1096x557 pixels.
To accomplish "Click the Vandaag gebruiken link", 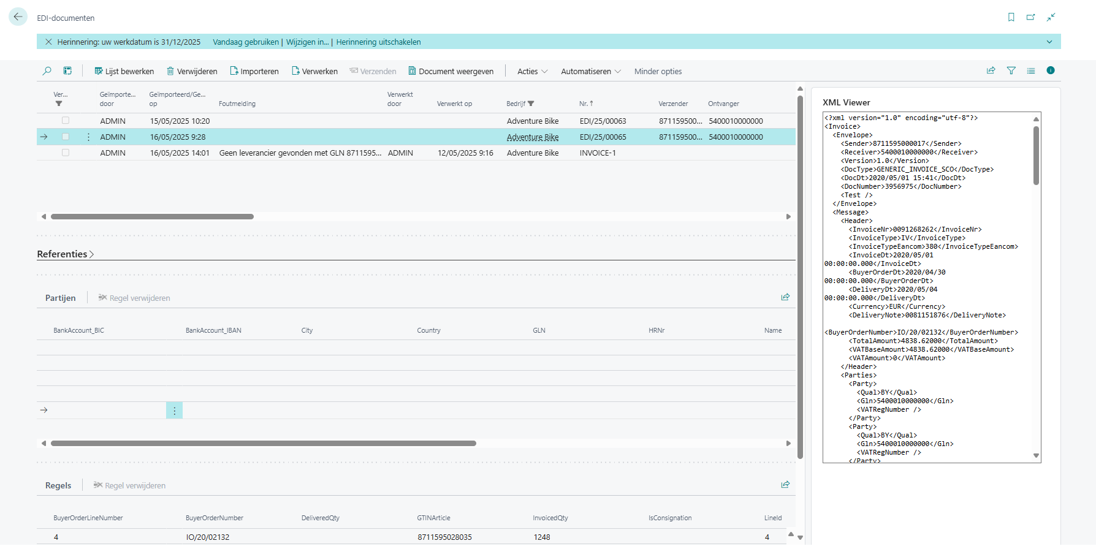I will 245,42.
